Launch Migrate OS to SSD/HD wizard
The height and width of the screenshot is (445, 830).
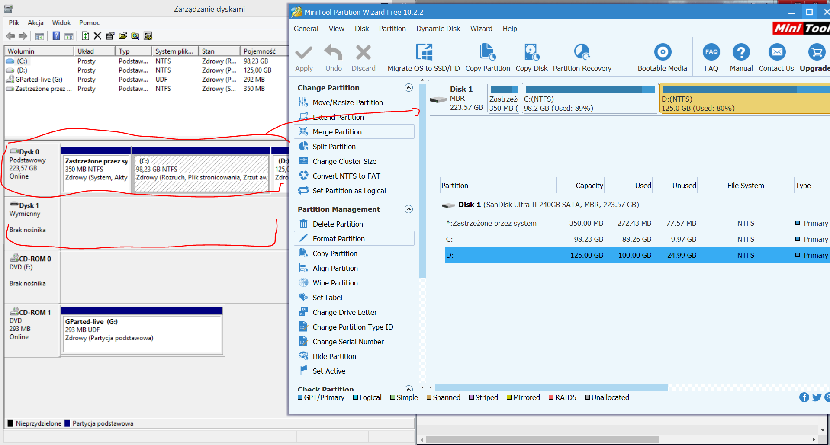(424, 57)
